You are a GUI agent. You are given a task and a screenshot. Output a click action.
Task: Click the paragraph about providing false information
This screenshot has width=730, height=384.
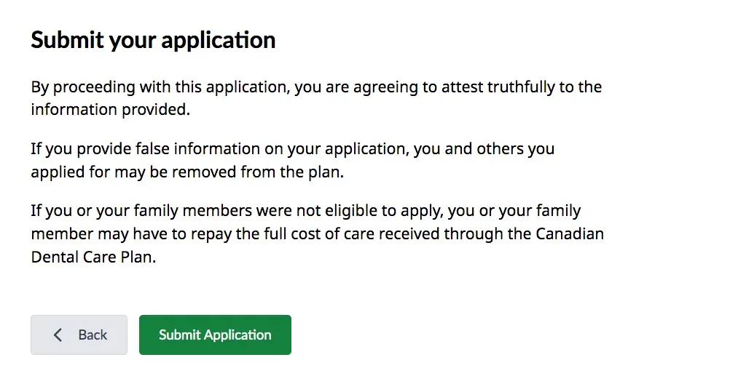292,161
